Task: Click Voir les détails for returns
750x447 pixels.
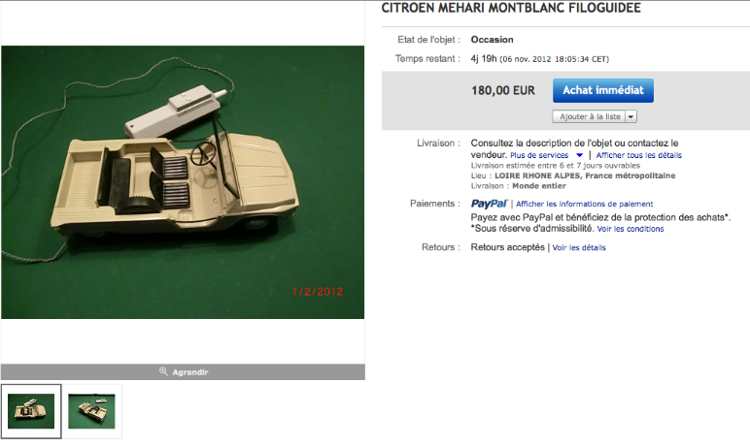Action: (x=579, y=247)
